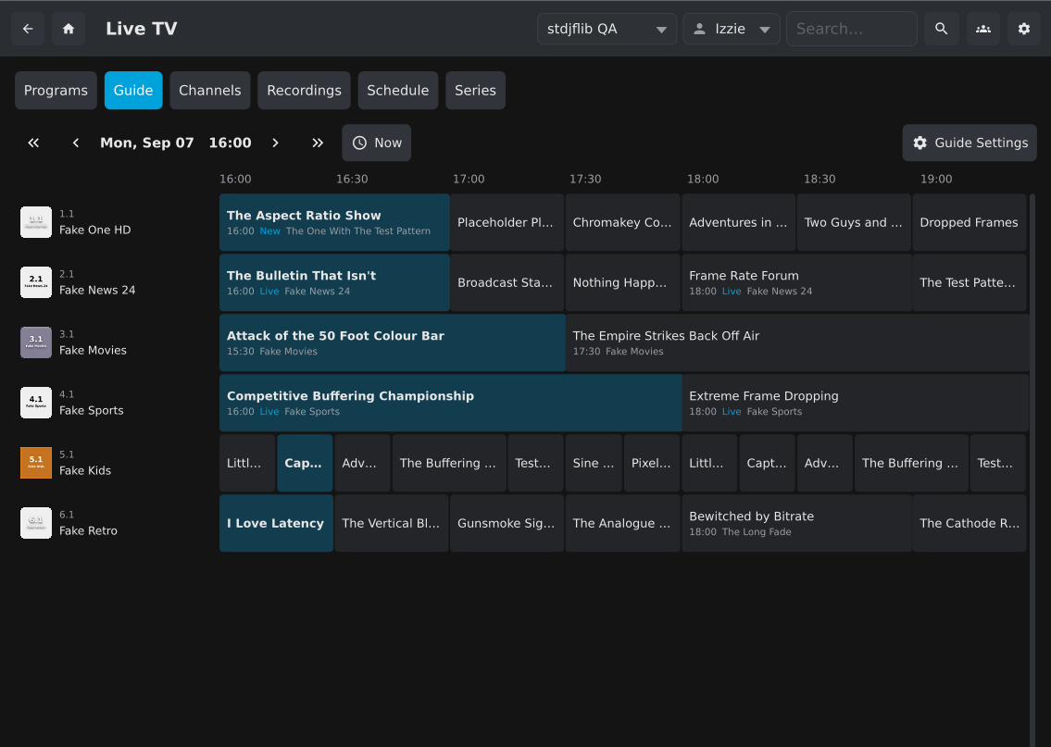Open Fake Kids orange channel logo

(36, 463)
